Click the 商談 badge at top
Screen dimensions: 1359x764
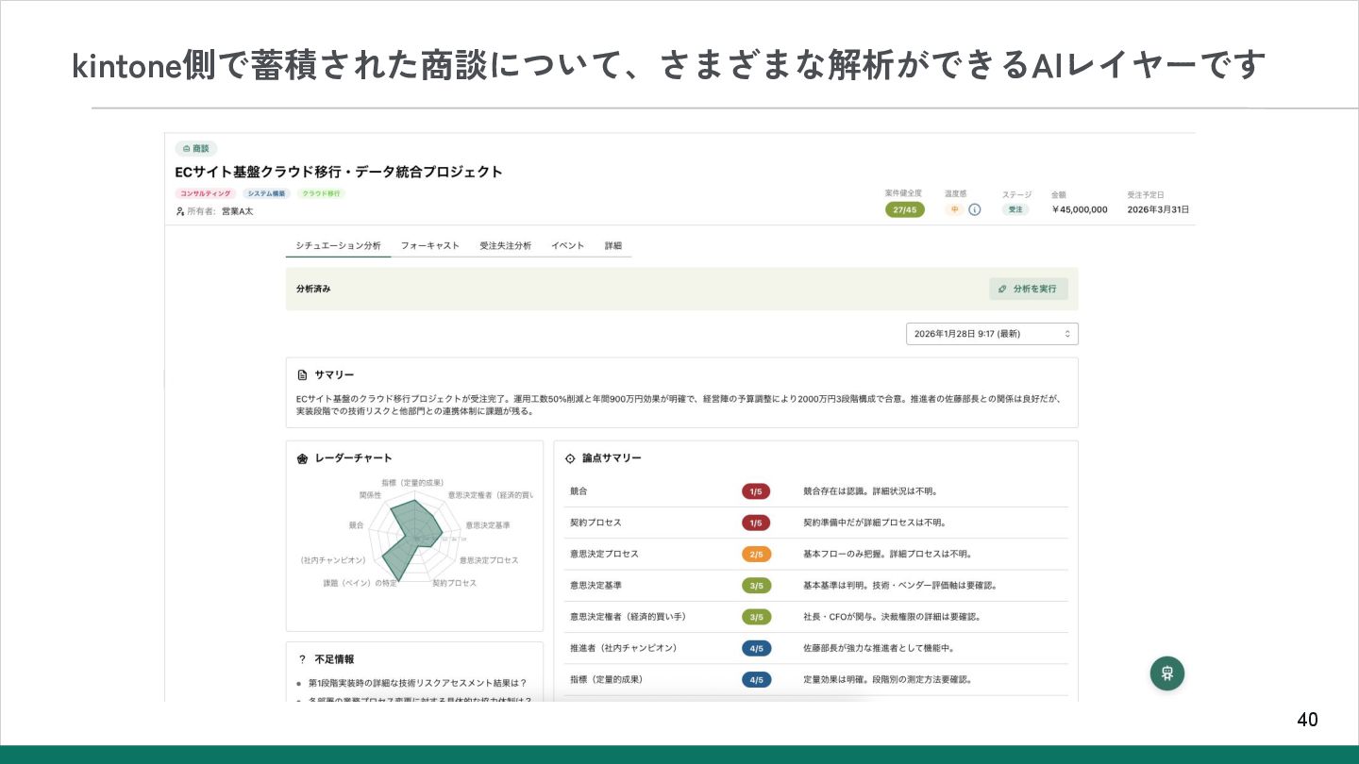196,149
